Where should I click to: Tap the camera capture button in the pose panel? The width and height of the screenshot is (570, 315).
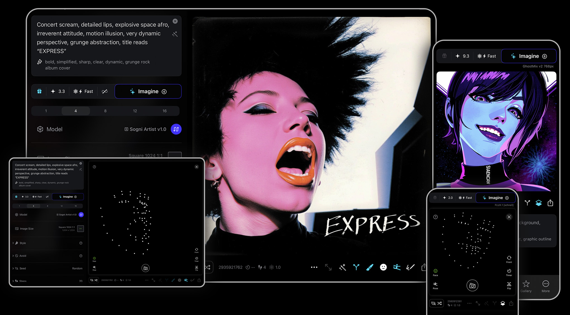point(472,285)
